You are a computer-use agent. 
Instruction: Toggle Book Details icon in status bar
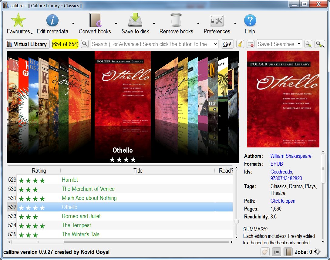click(288, 252)
